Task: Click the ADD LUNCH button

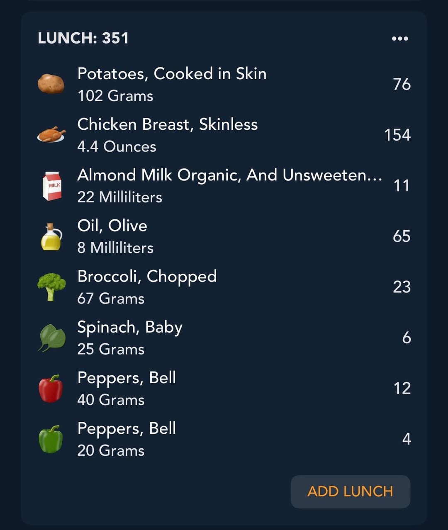Action: [x=351, y=491]
